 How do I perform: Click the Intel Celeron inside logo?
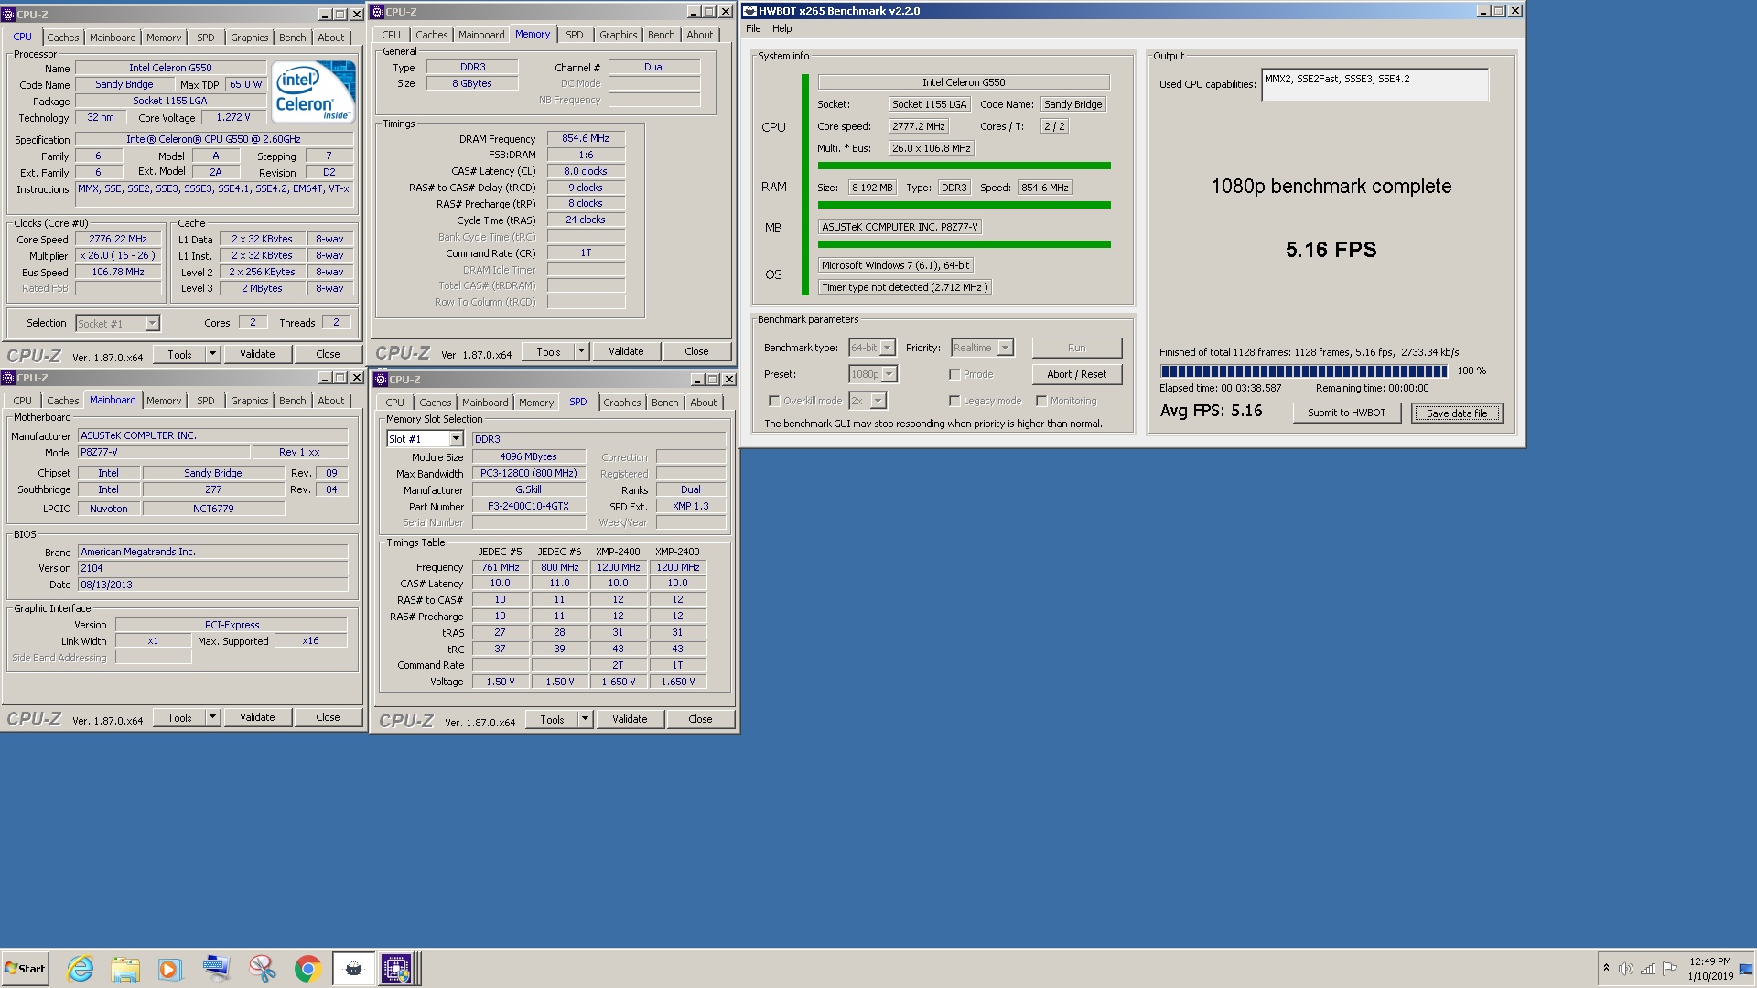coord(313,91)
